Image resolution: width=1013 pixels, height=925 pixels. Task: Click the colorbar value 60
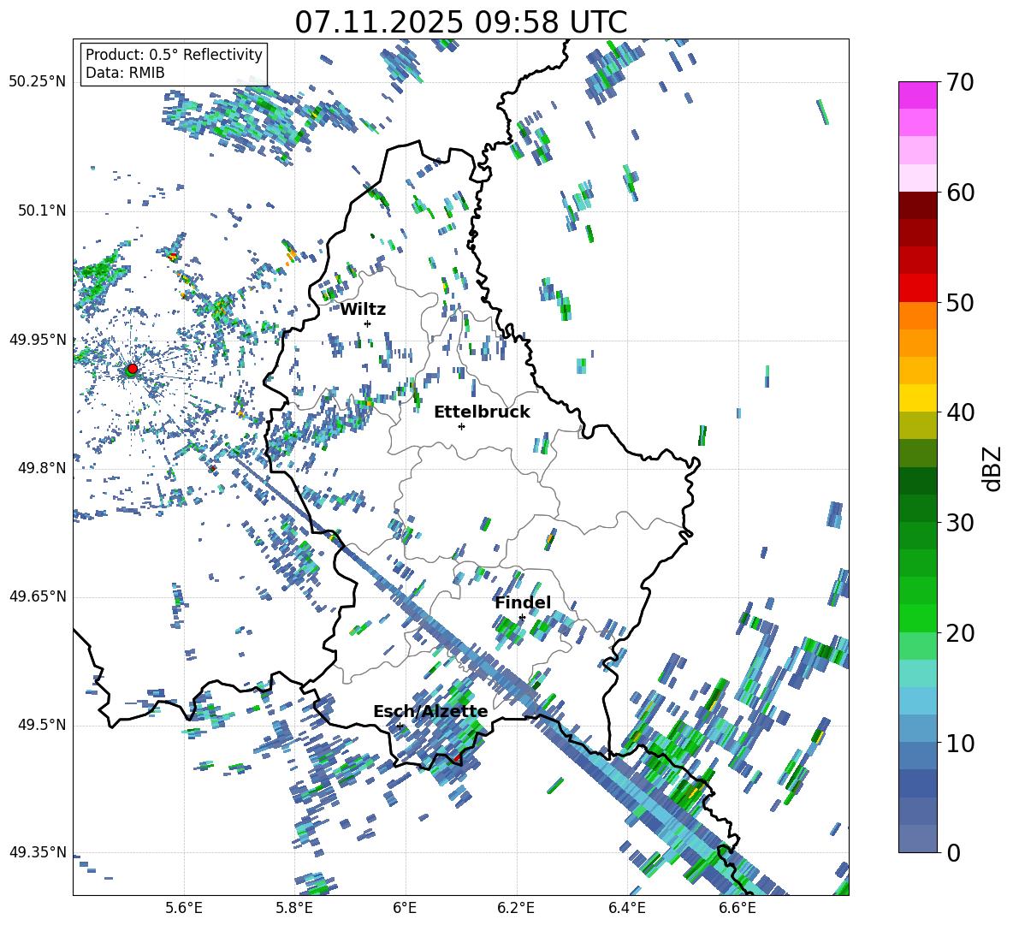(x=960, y=193)
